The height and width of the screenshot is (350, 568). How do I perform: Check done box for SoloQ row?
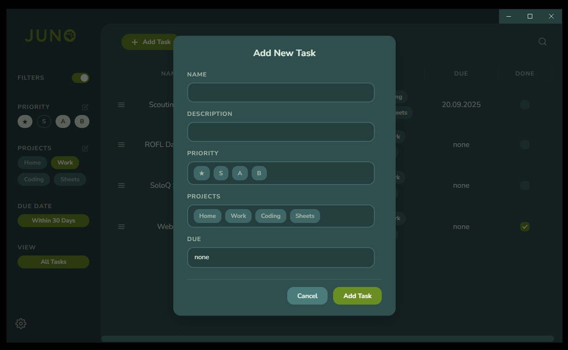[524, 185]
